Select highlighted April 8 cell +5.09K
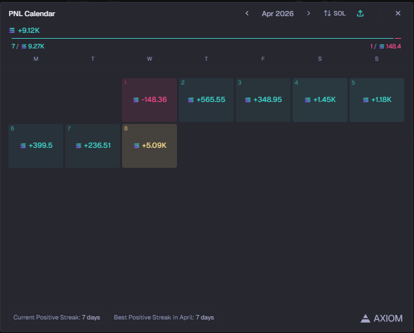Image resolution: width=414 pixels, height=333 pixels. point(149,146)
